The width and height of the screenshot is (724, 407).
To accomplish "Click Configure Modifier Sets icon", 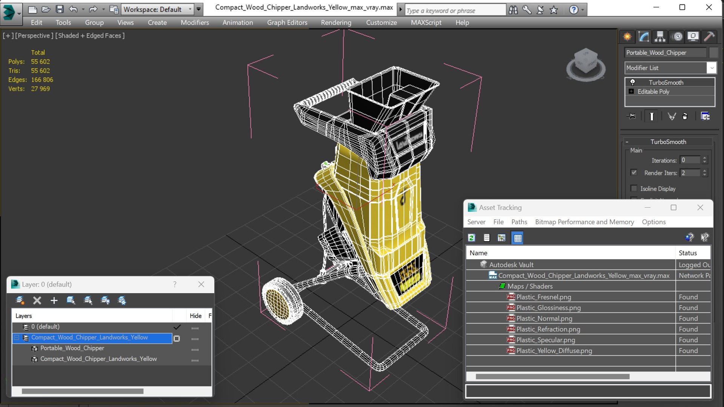I will 705,116.
